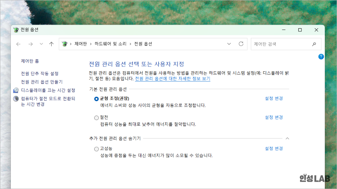Open 설정 변경 for 균형 조정 plan
This screenshot has height=189, width=337.
click(274, 99)
